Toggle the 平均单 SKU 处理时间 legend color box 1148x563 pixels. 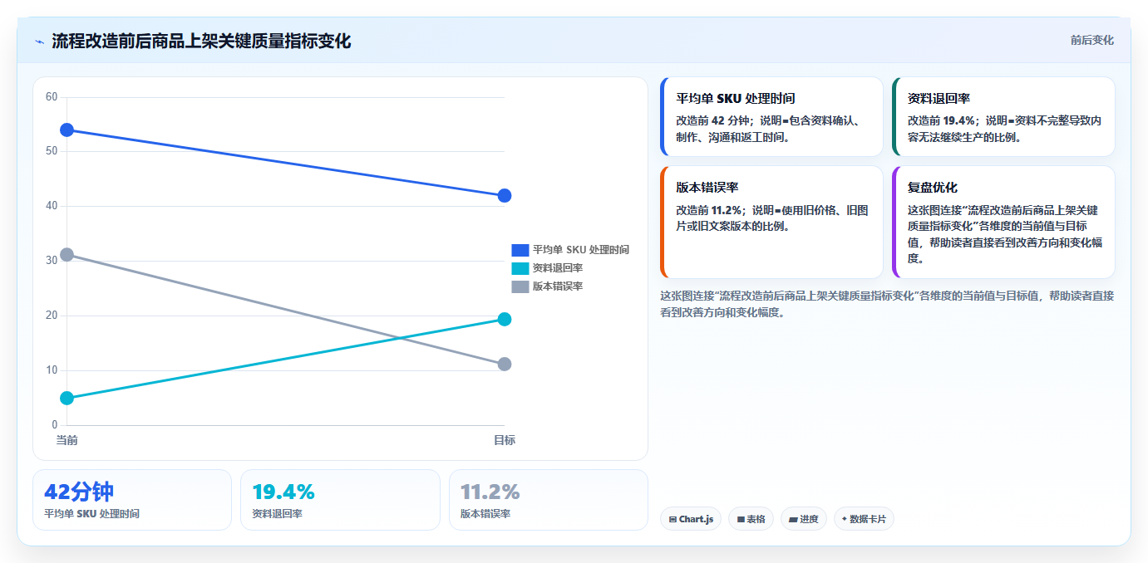520,250
